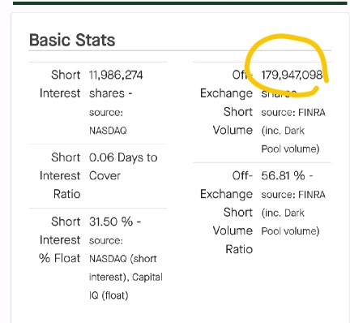This screenshot has height=323, width=350.
Task: Click the Short Interest % Float label
Action: 60,239
